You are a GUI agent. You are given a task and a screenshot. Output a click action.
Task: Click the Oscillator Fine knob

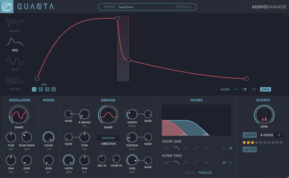pyautogui.click(x=11, y=160)
